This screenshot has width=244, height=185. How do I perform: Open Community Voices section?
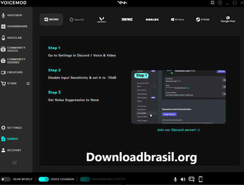click(x=13, y=49)
